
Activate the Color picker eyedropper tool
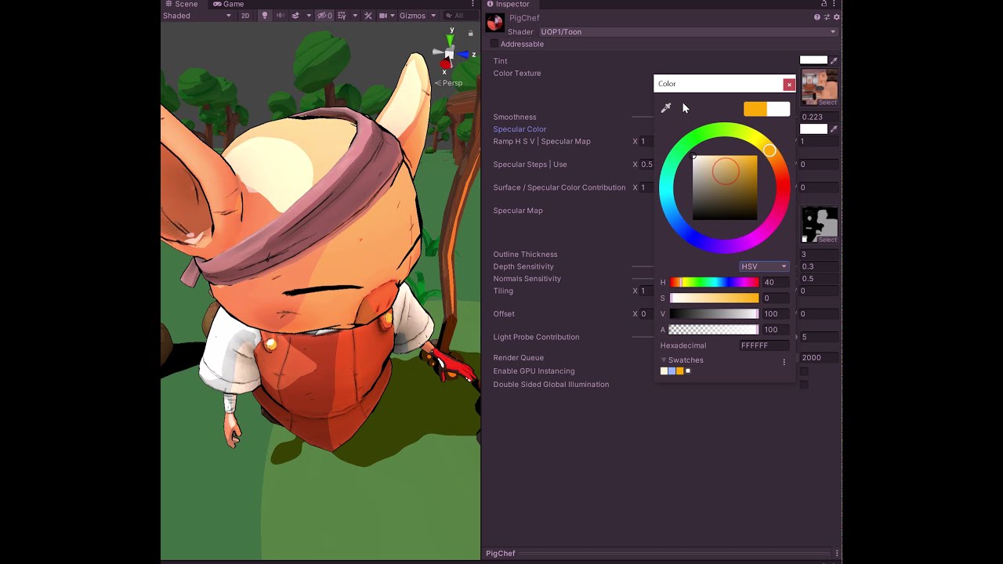click(666, 108)
